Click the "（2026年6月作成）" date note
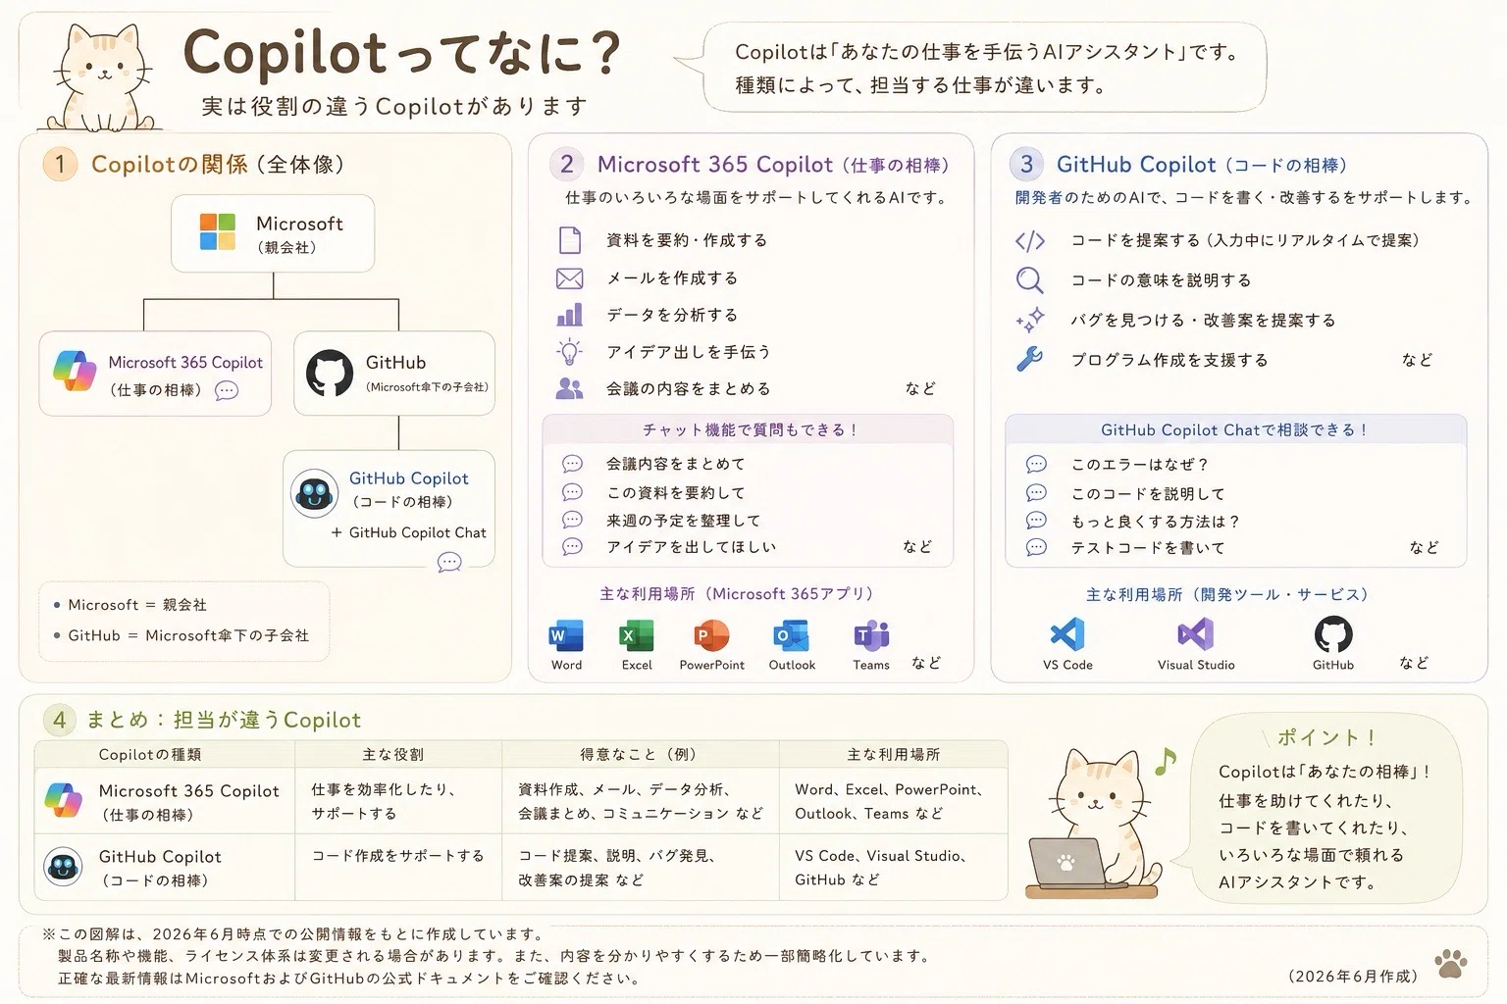This screenshot has height=1004, width=1507. 1353,976
